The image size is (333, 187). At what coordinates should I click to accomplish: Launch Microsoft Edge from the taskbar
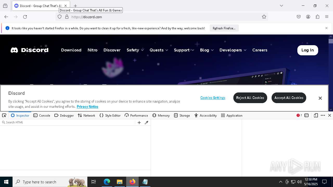click(107, 182)
